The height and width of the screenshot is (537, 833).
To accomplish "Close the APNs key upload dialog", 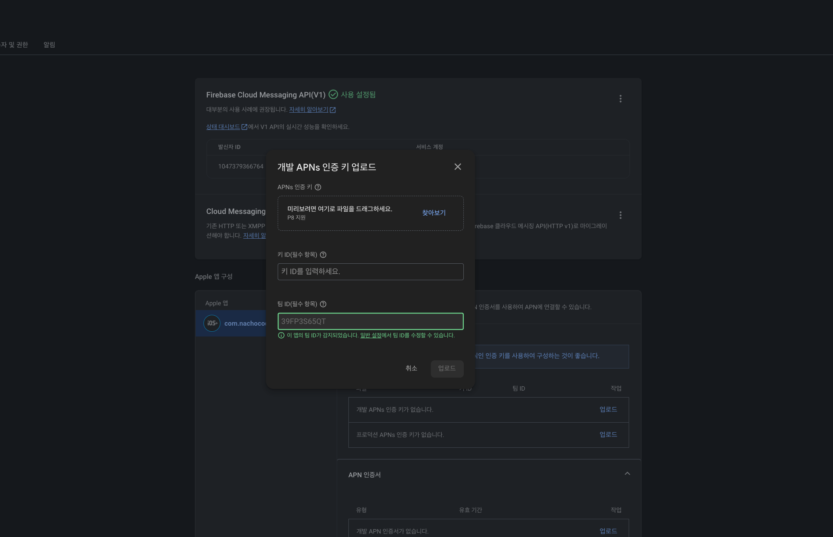I will pyautogui.click(x=457, y=167).
